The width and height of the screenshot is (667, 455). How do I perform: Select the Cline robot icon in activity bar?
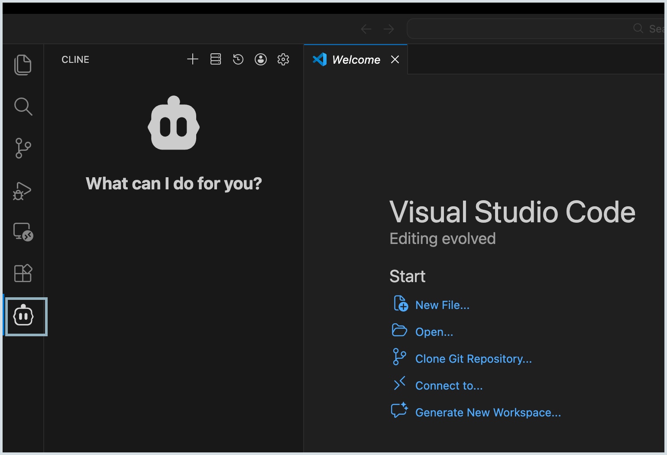click(23, 315)
